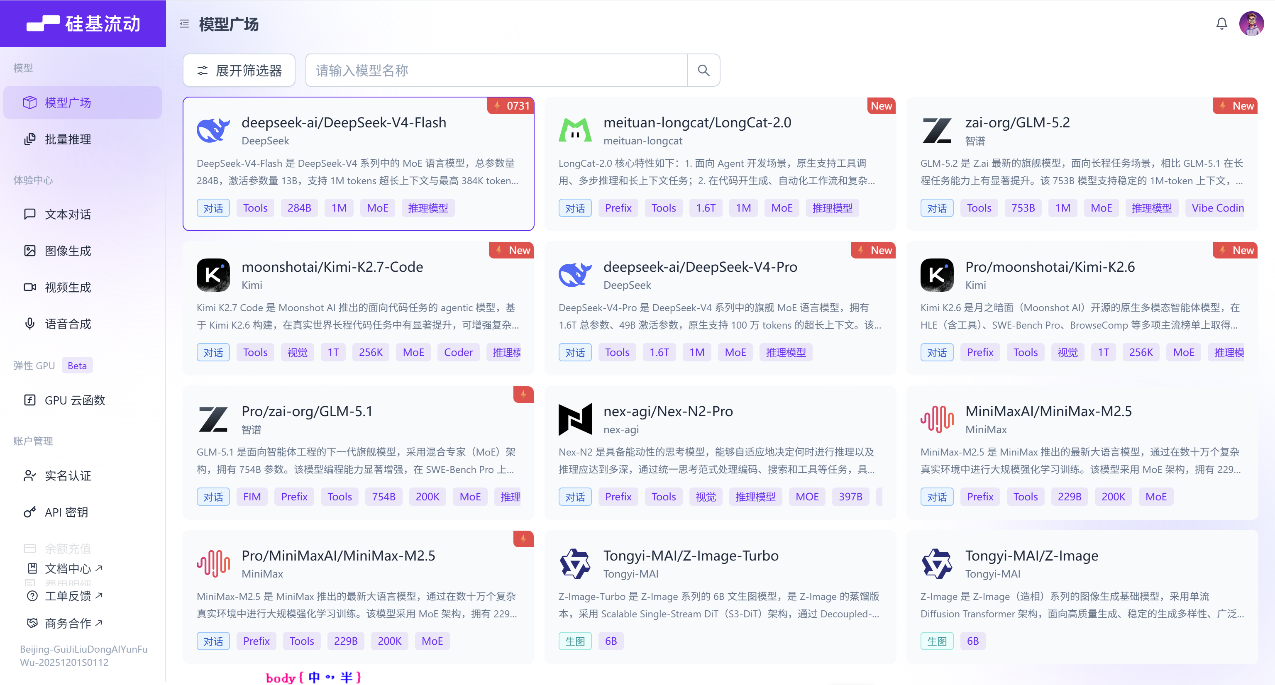Click the DeepSeek-V4-Pro whale logo
This screenshot has height=685, width=1275.
pos(575,275)
